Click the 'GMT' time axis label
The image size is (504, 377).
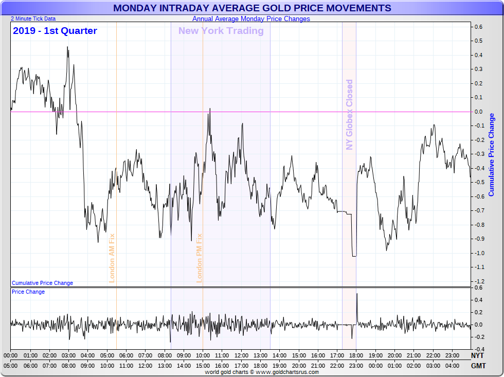click(478, 366)
